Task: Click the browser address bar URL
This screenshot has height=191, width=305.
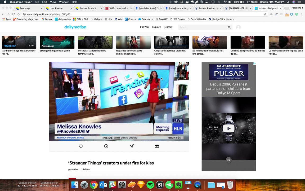Action: pyautogui.click(x=48, y=14)
